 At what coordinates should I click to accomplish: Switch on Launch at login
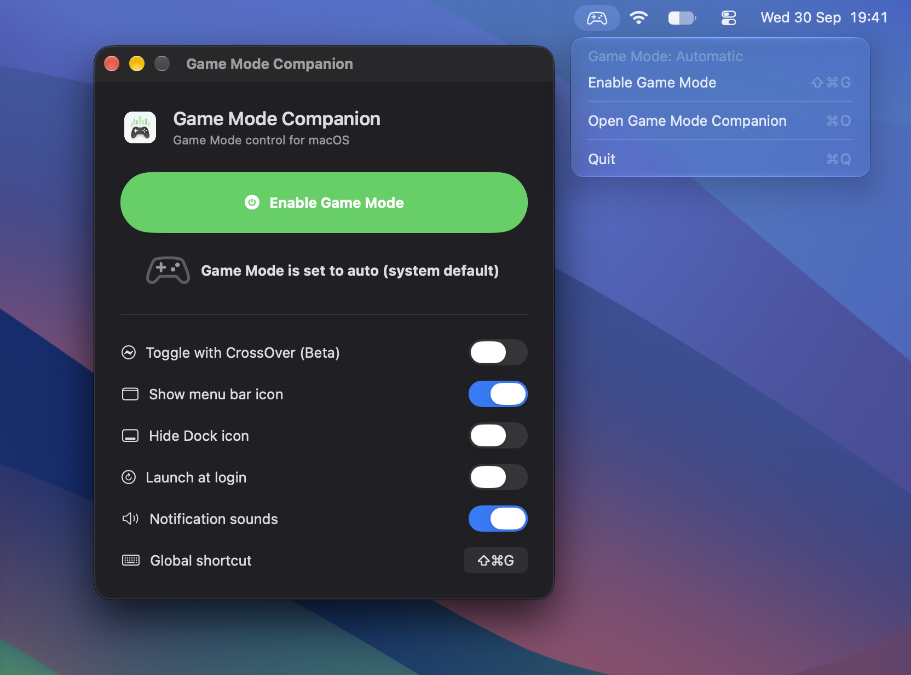[498, 477]
